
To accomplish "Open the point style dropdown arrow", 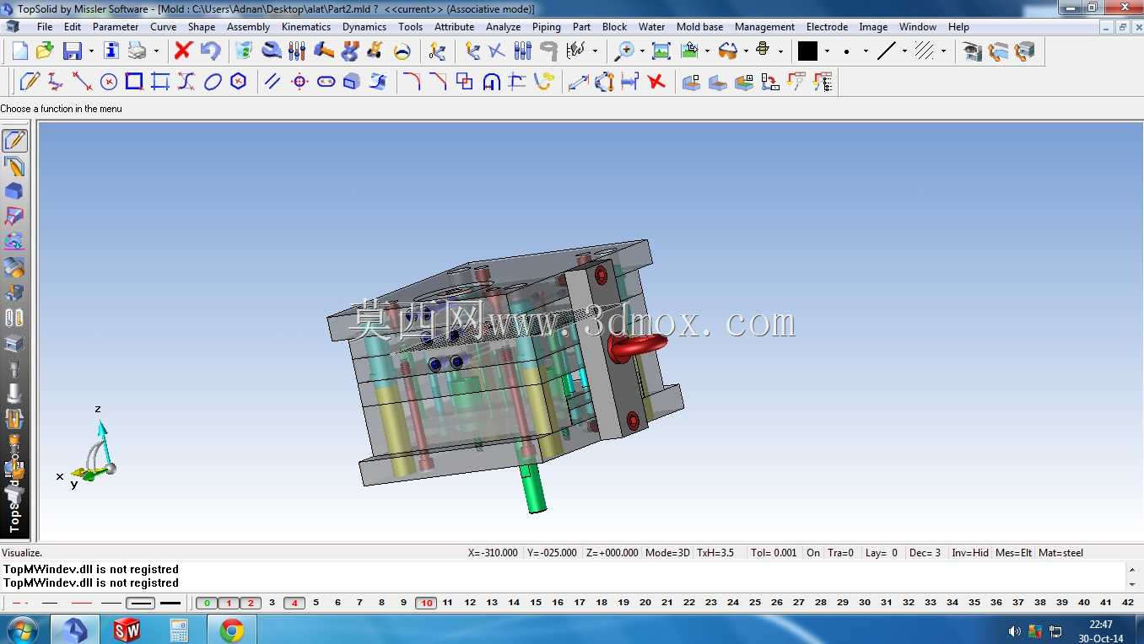I will pyautogui.click(x=866, y=51).
